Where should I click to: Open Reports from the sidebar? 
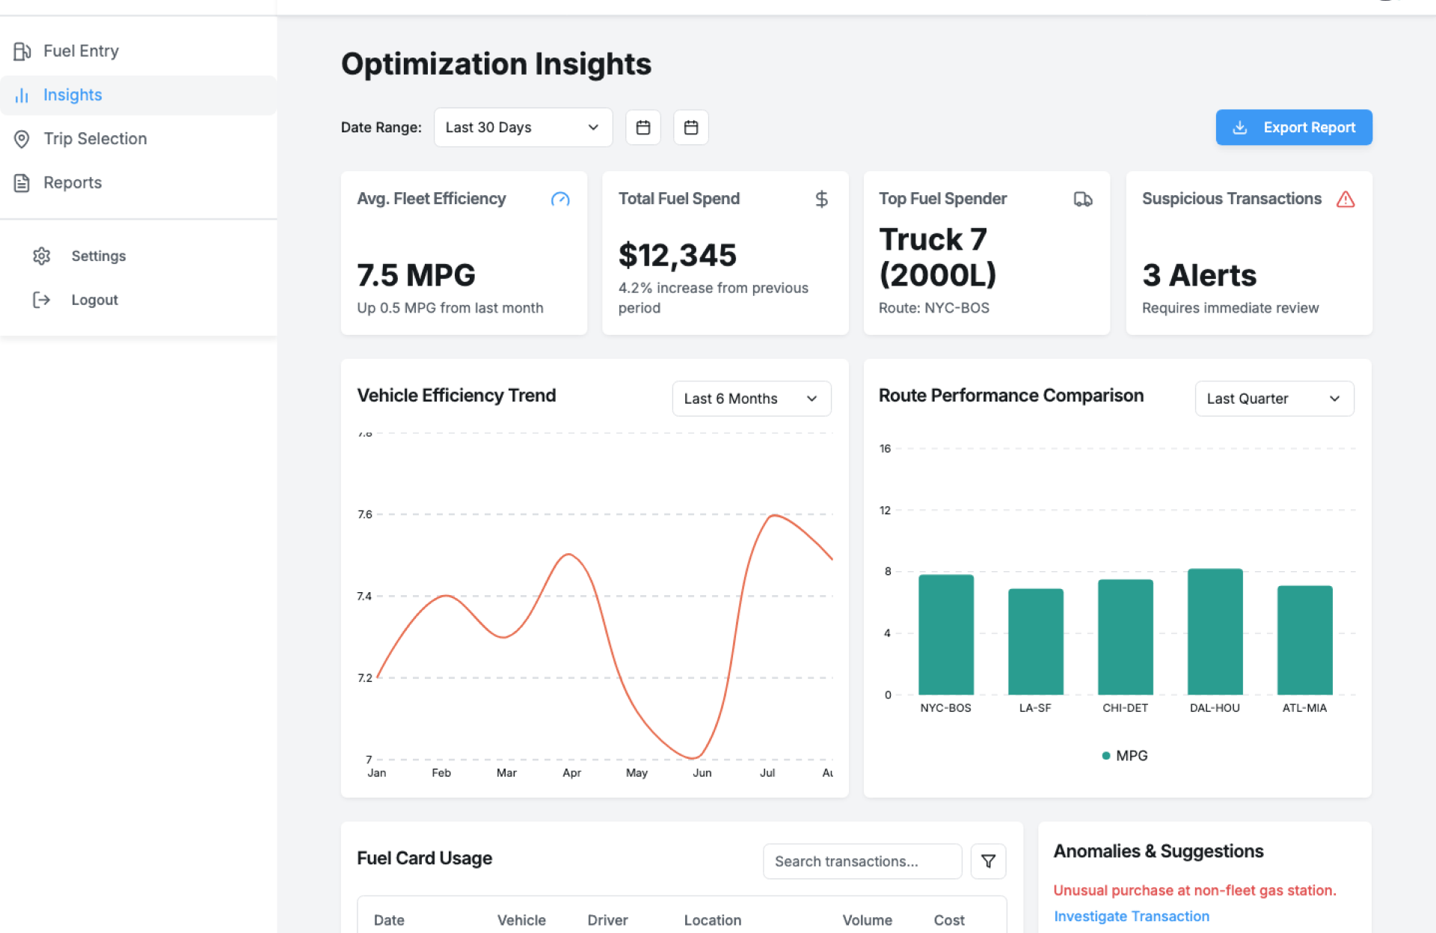(73, 182)
